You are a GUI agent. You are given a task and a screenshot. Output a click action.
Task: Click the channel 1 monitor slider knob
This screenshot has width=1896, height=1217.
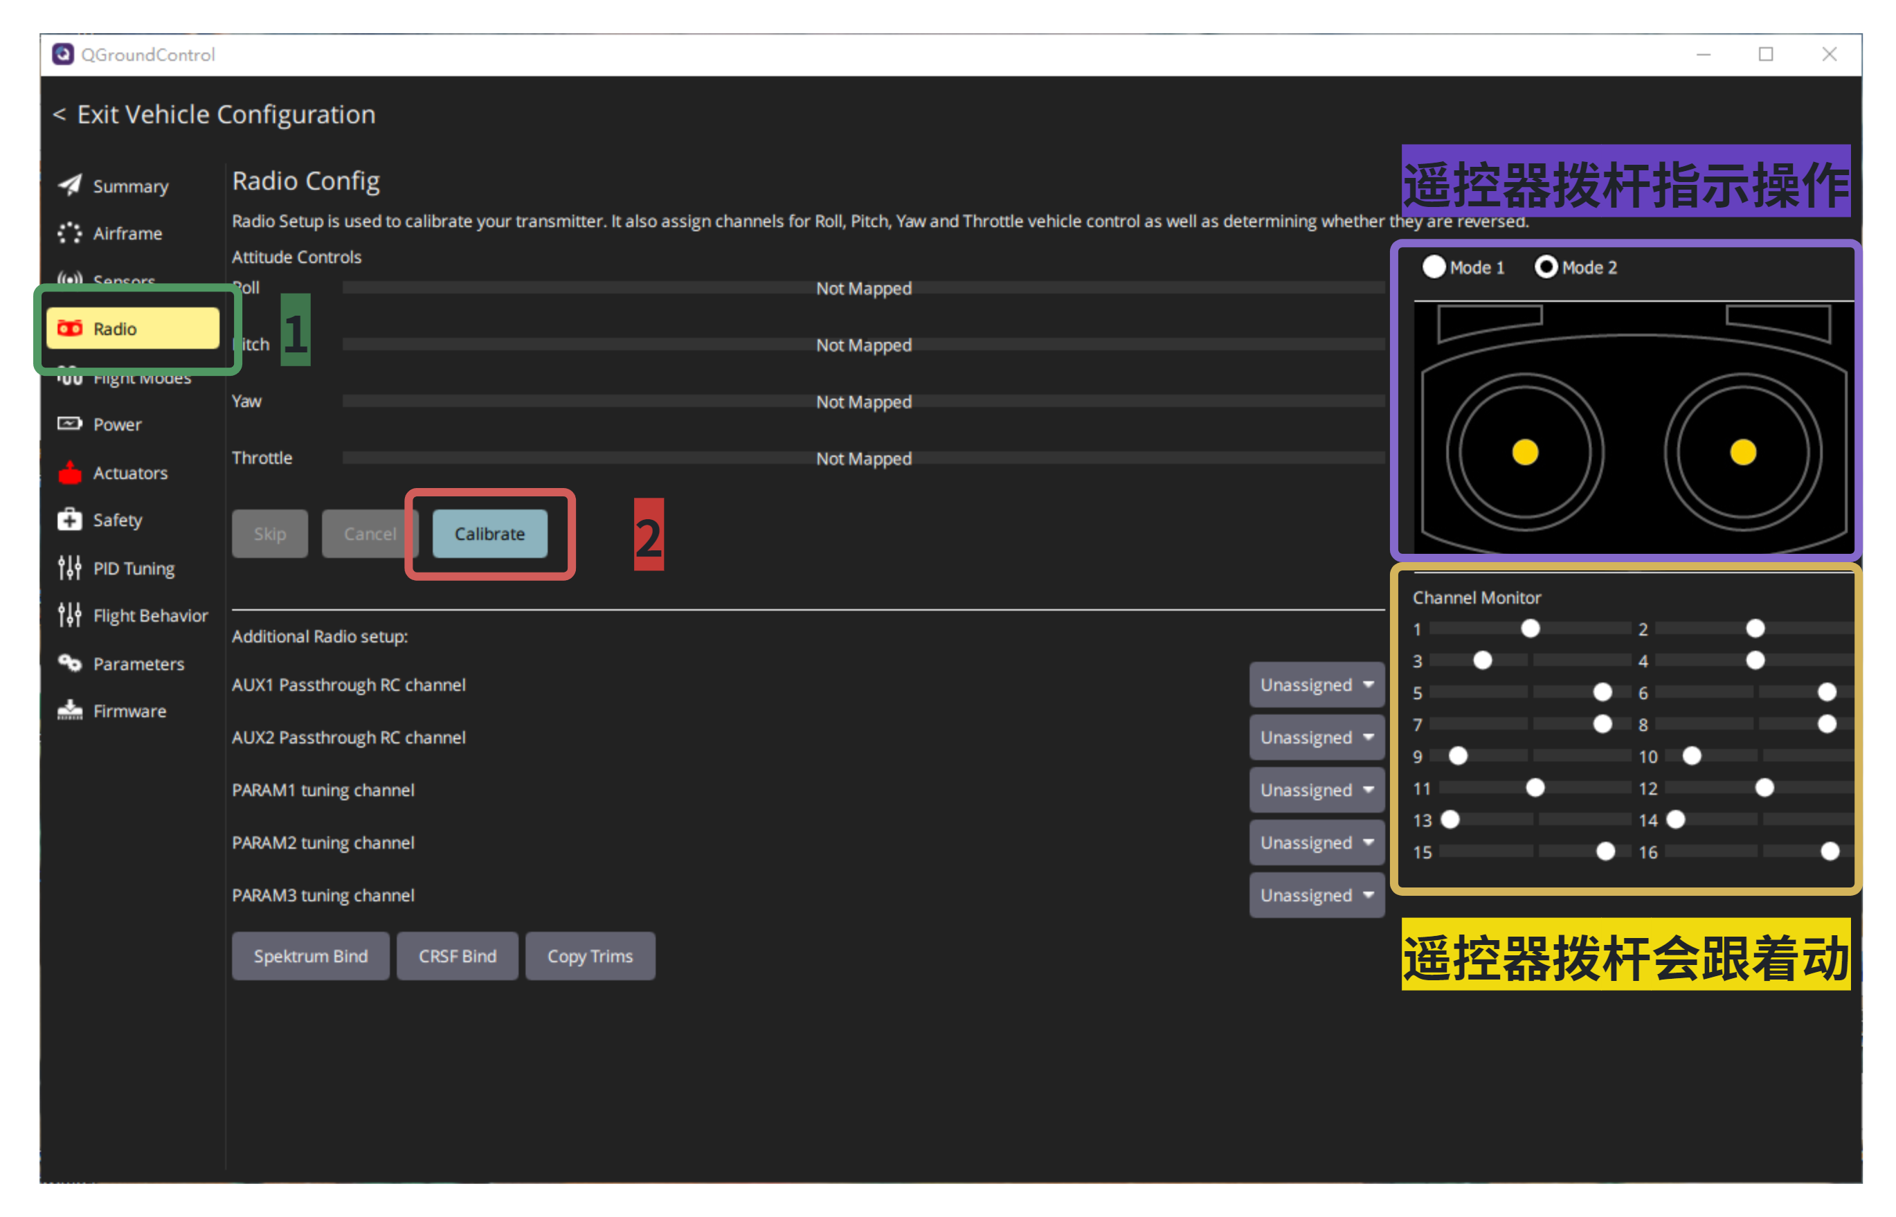[1531, 629]
